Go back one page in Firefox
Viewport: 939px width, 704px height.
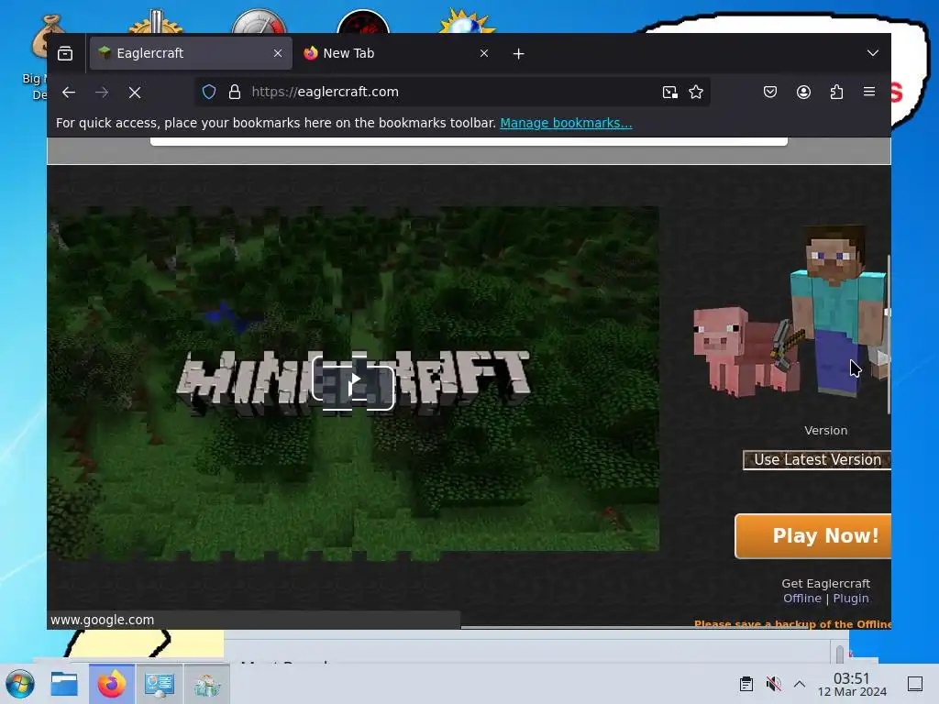(x=69, y=93)
